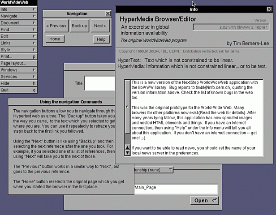Choose Page layout... menu item
The height and width of the screenshot is (215, 276).
18,63
